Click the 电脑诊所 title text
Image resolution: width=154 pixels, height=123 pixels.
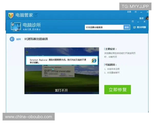[x=32, y=25]
